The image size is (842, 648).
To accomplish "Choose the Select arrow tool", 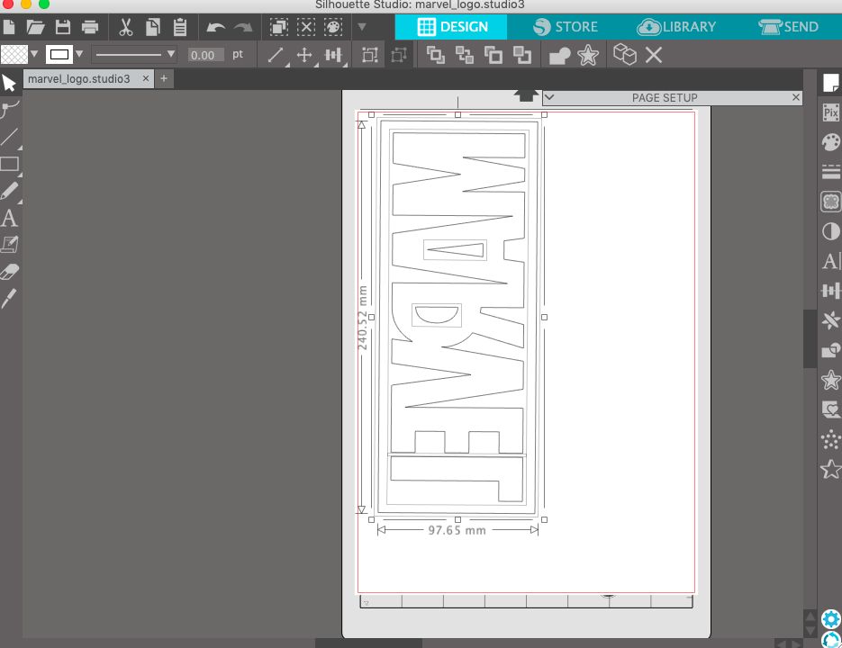I will coord(9,83).
